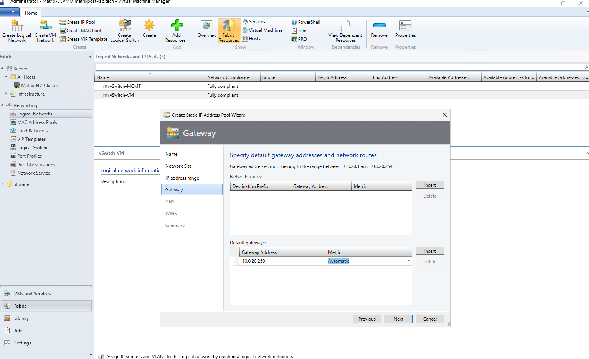Collapse the All Hosts tree node
The height and width of the screenshot is (359, 589).
(6, 77)
